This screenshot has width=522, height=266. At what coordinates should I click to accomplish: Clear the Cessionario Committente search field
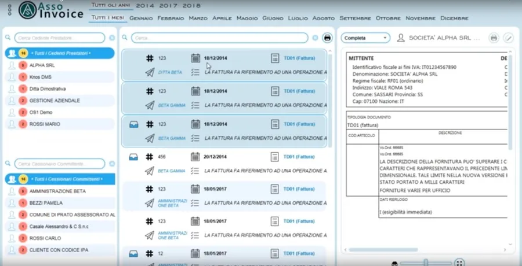pyautogui.click(x=112, y=164)
